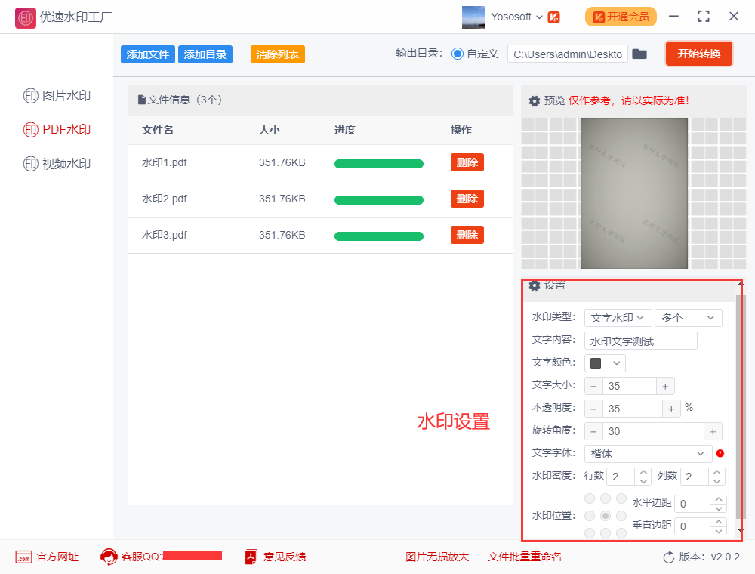This screenshot has height=574, width=755.
Task: Decrement the 列数 column count spinner
Action: 717,481
